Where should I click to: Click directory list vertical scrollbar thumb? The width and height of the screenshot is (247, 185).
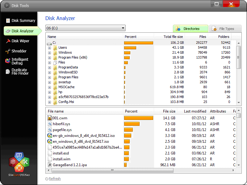tap(238, 57)
